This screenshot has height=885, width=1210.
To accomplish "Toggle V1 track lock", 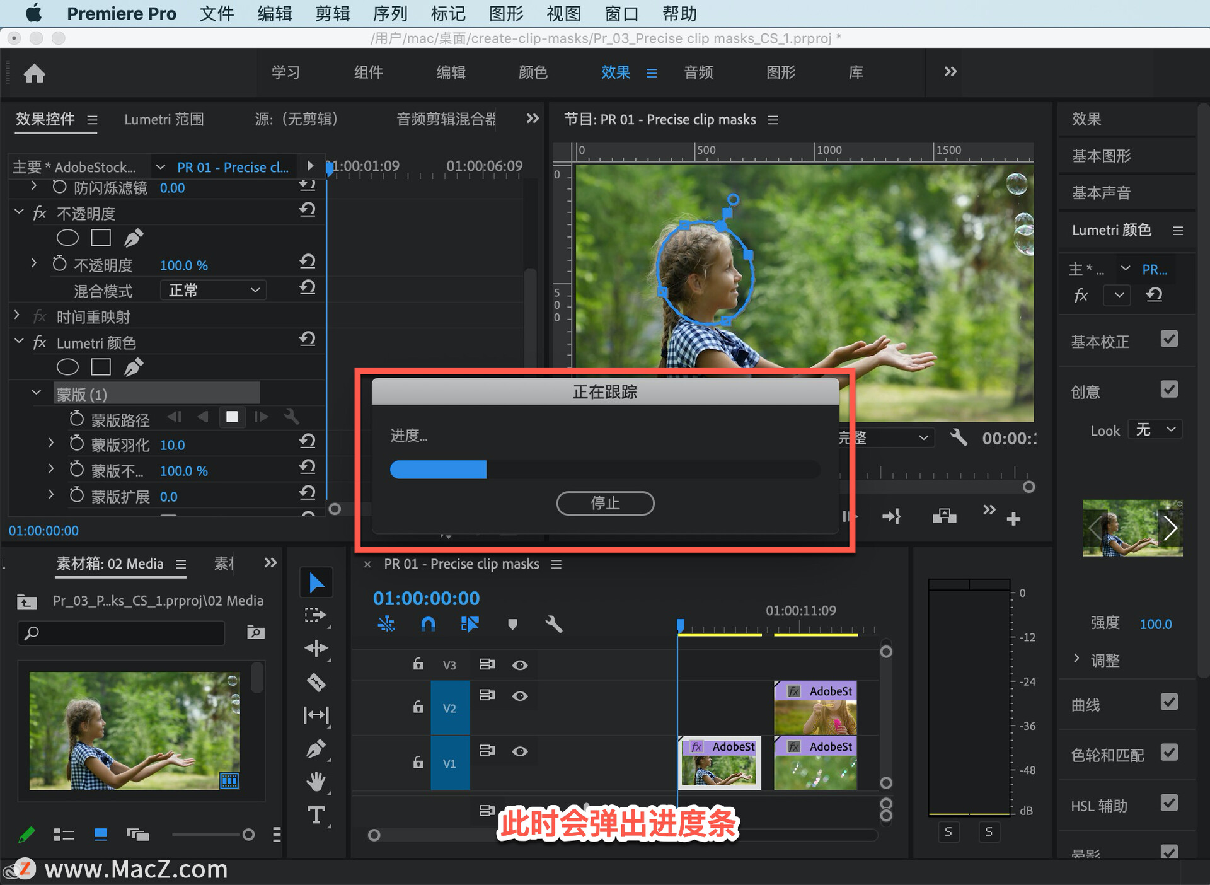I will 418,762.
